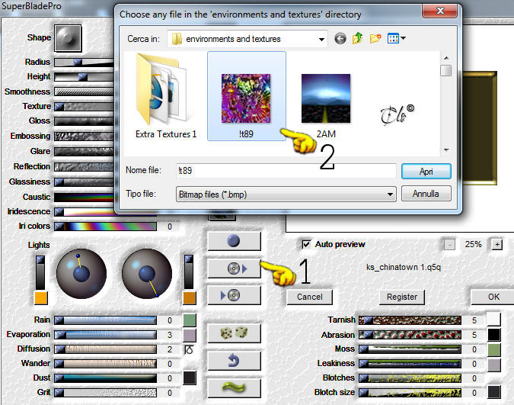Screen dimensions: 514x405
Task: Toggle the Auto preview checkbox
Action: (x=306, y=244)
